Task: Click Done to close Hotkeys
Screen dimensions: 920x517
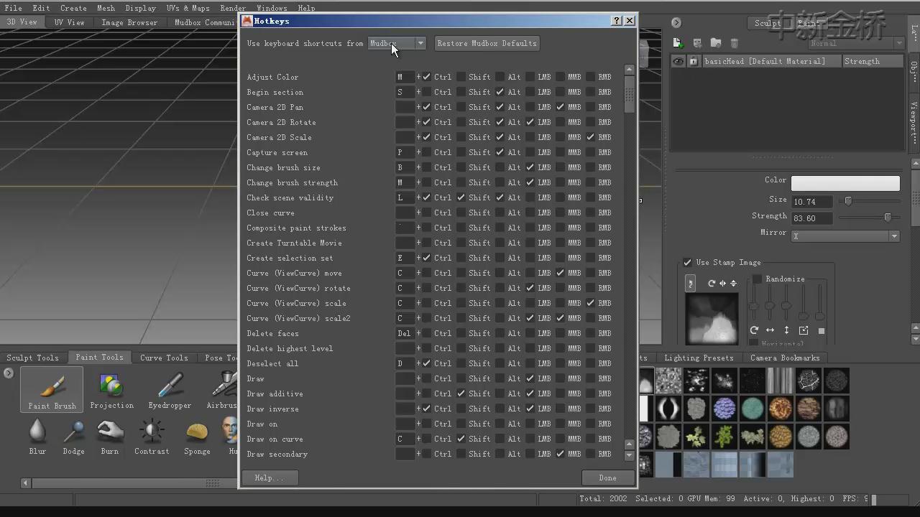Action: point(607,478)
